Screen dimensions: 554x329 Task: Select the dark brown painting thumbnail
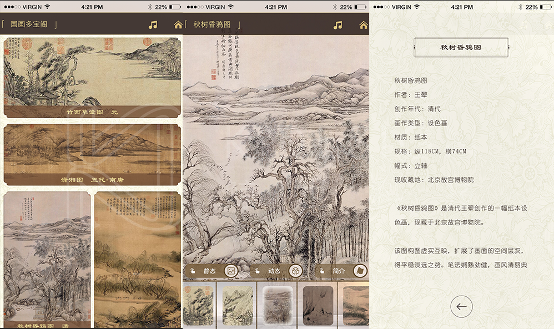coord(318,306)
